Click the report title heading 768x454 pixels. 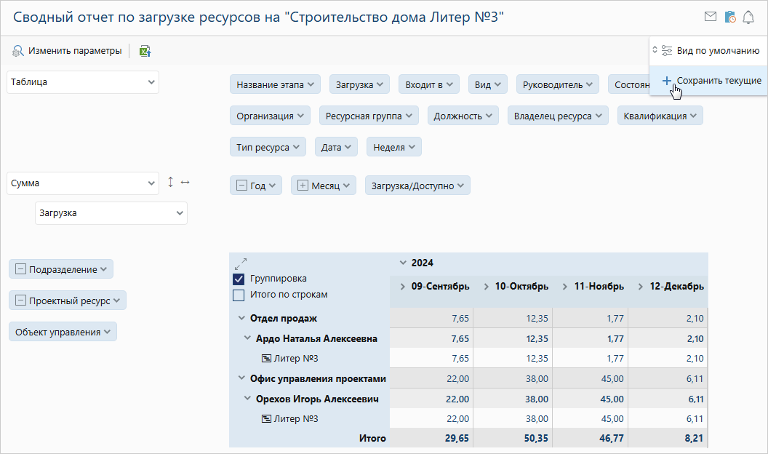pyautogui.click(x=259, y=17)
